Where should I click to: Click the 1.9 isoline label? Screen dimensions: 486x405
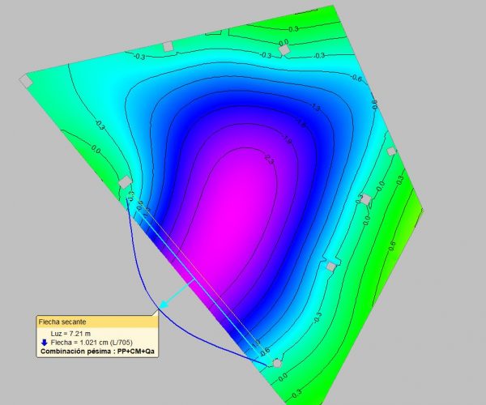click(284, 142)
